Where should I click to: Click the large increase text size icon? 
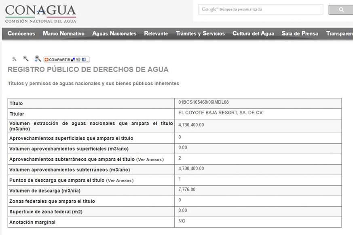click(37, 59)
